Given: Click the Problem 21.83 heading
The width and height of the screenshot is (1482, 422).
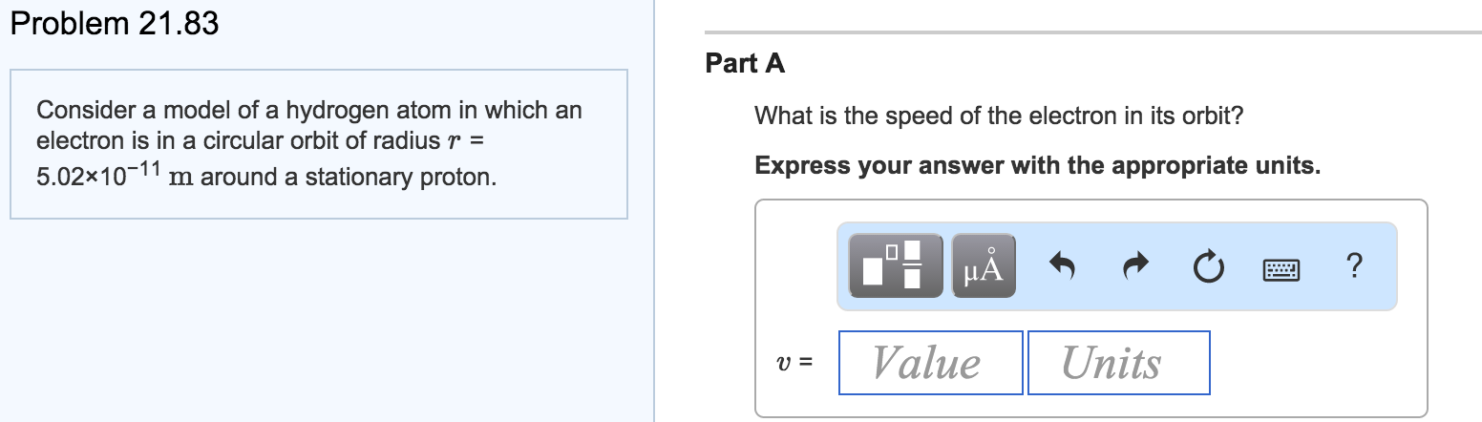Looking at the screenshot, I should (x=115, y=24).
